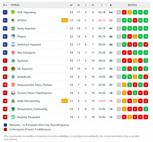Click ΑΕΚ Λάρνακας gray upcoming match form box
The width and height of the screenshot is (153, 142).
point(119,12)
